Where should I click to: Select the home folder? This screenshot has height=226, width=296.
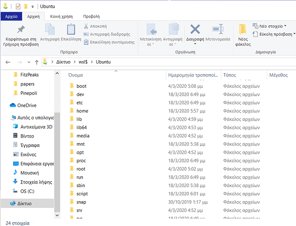[x=82, y=111]
